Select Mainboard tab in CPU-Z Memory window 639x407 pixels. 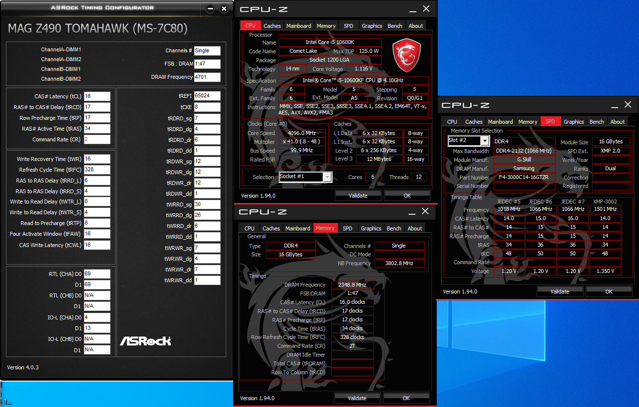click(x=298, y=228)
